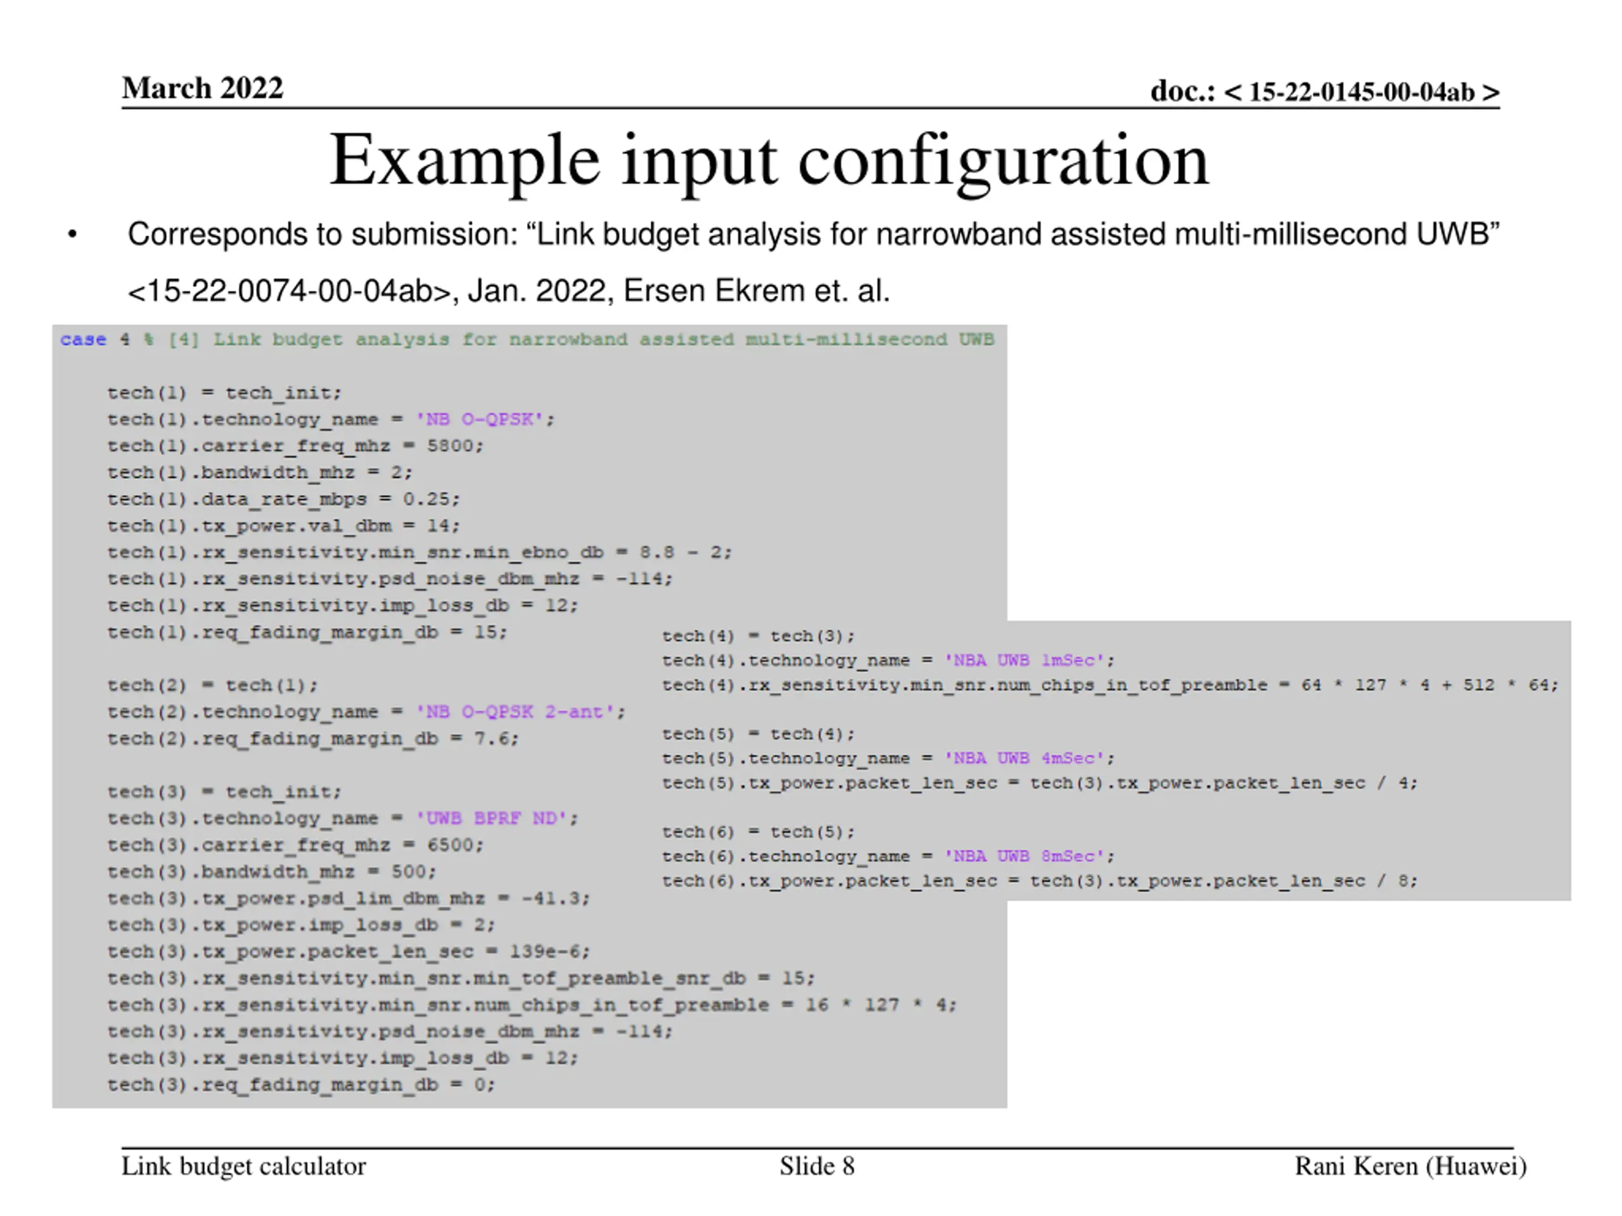Image resolution: width=1622 pixels, height=1216 pixels.
Task: Click the 'NB O-QPSK' string in code
Action: click(480, 419)
